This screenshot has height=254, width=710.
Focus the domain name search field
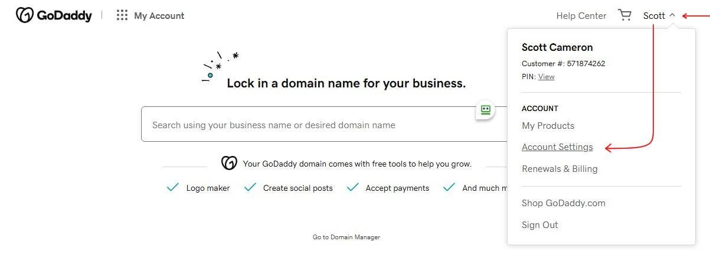click(324, 125)
